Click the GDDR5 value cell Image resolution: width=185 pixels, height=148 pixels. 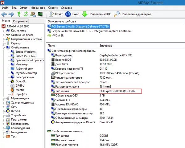pos(104,136)
